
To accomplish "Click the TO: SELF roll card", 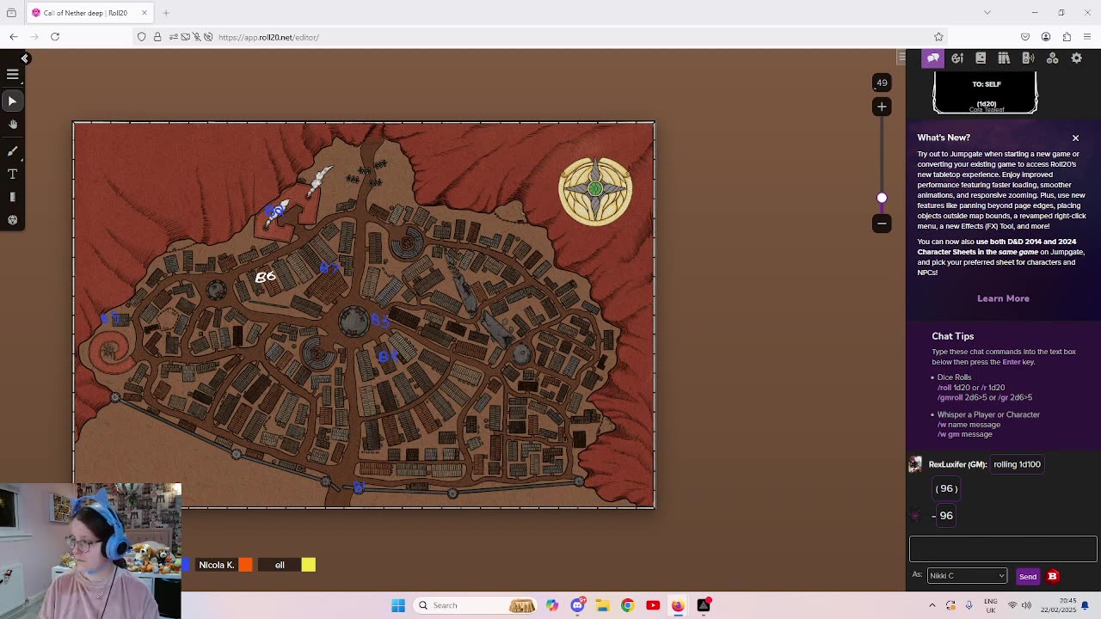I will click(x=986, y=93).
